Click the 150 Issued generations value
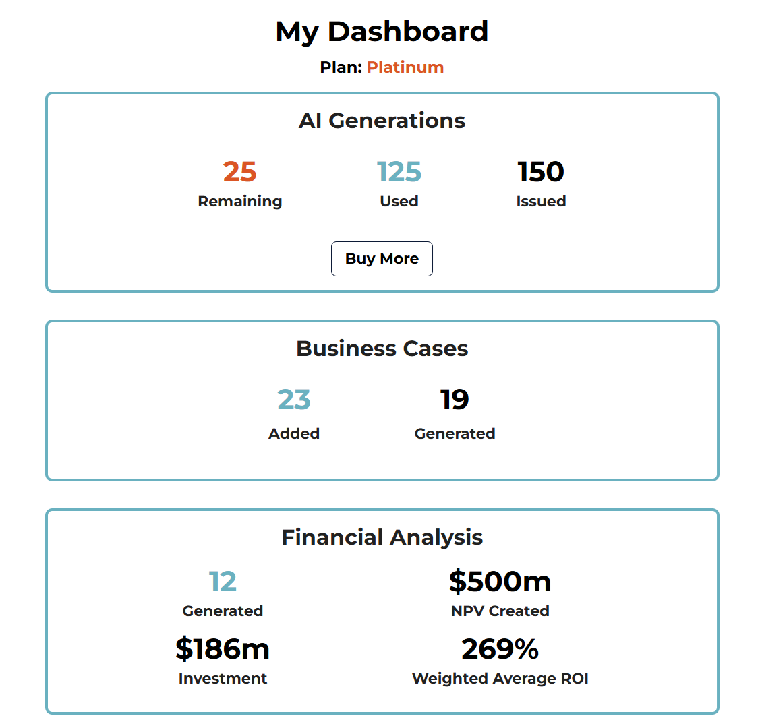This screenshot has width=760, height=726. click(x=541, y=172)
